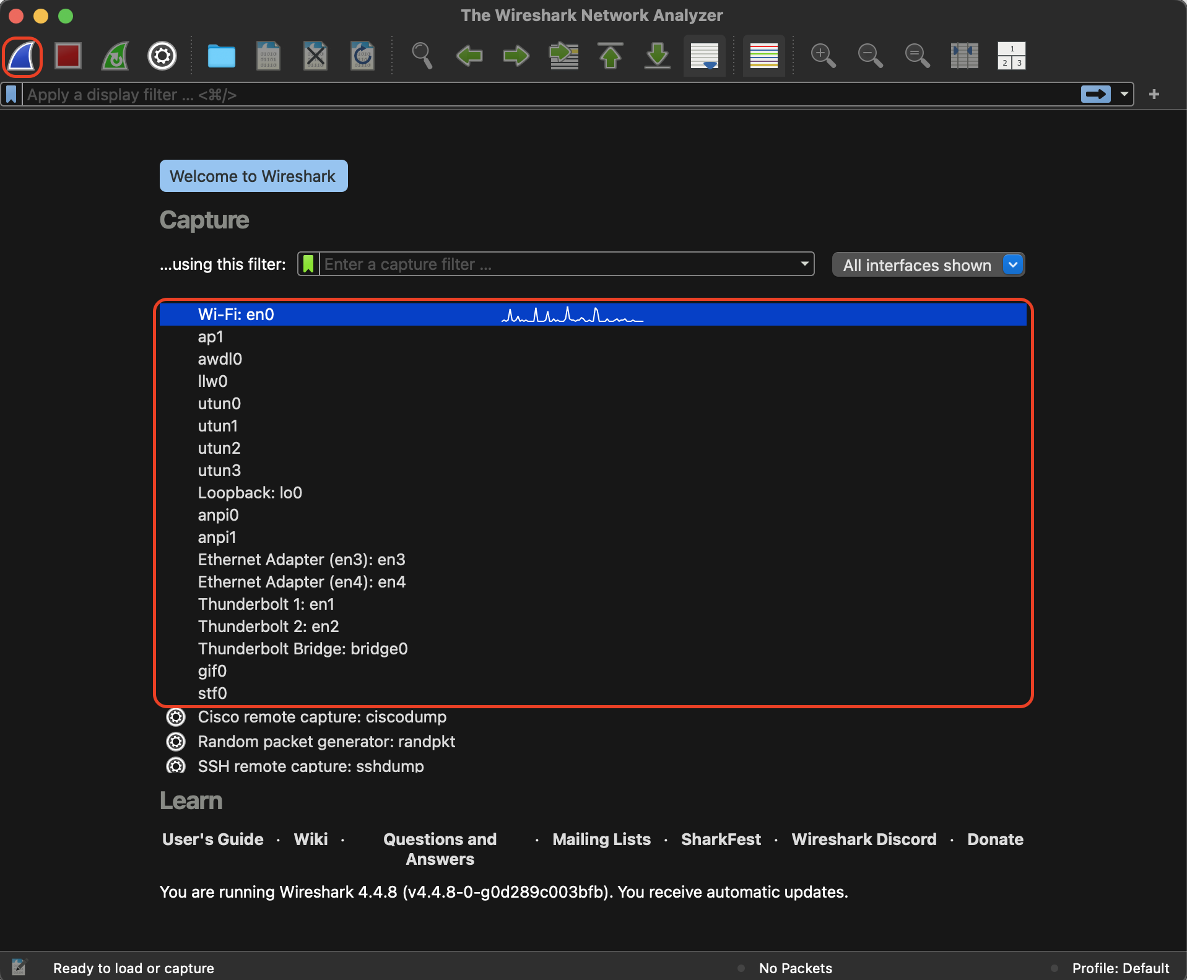Open the User's Guide link

pyautogui.click(x=213, y=839)
